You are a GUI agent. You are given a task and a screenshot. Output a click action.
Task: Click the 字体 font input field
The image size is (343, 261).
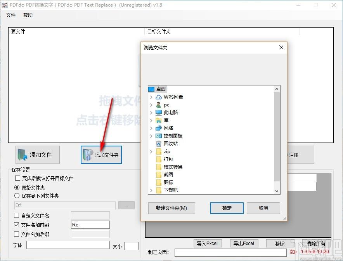click(x=68, y=245)
